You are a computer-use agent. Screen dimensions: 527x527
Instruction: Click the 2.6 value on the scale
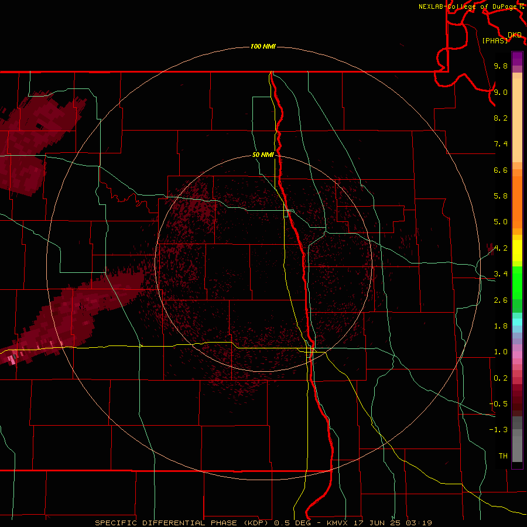pos(501,300)
